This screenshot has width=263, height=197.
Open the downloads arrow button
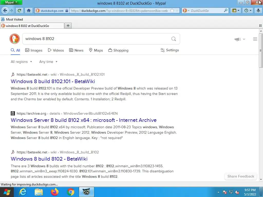[x=258, y=11]
